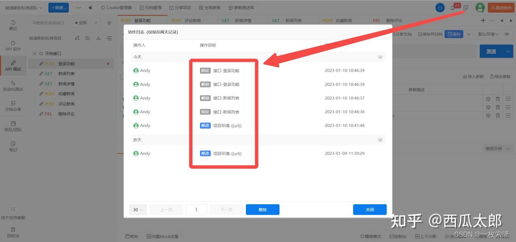Open the 回收站 at the sidebar bottom
516x242 pixels.
point(13,233)
